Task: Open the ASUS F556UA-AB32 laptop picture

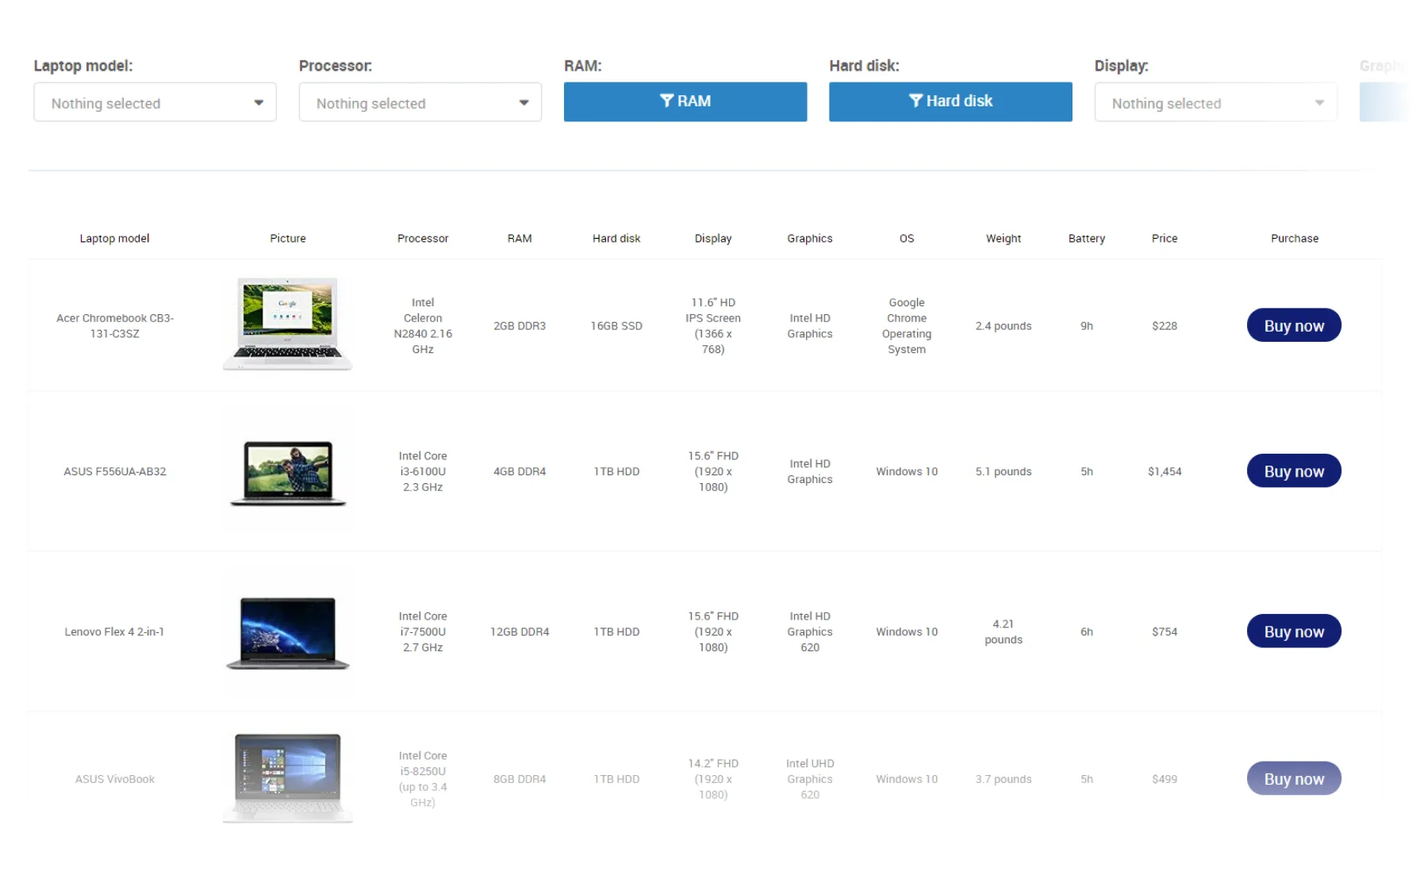Action: click(288, 473)
